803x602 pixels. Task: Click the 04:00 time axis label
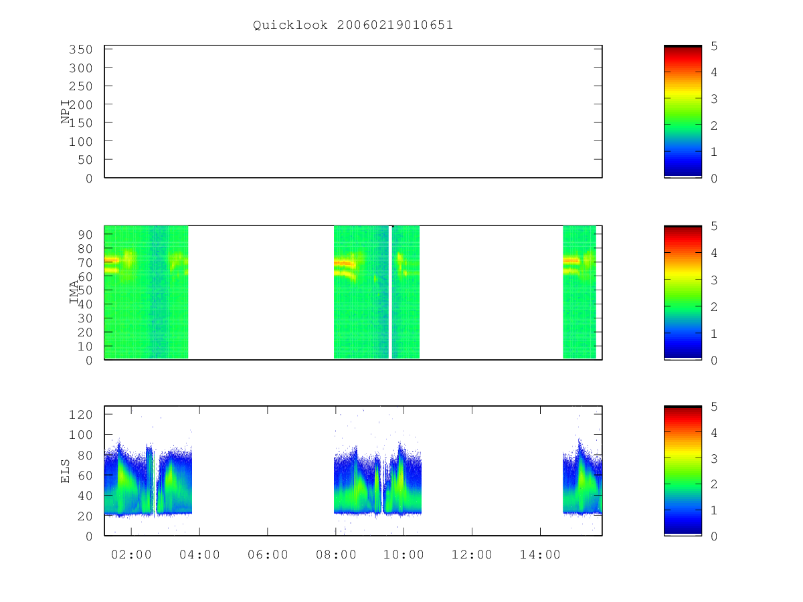click(x=199, y=555)
